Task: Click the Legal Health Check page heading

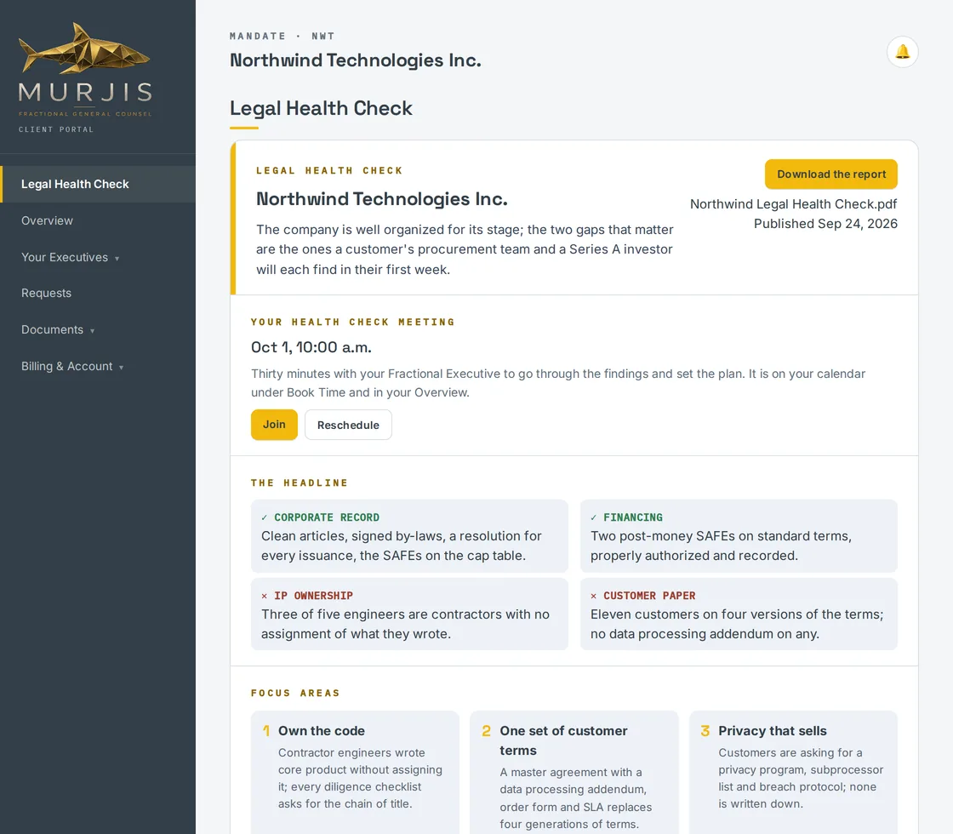Action: pos(321,108)
